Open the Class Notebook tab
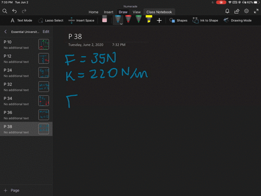Image resolution: width=261 pixels, height=196 pixels. click(x=159, y=12)
